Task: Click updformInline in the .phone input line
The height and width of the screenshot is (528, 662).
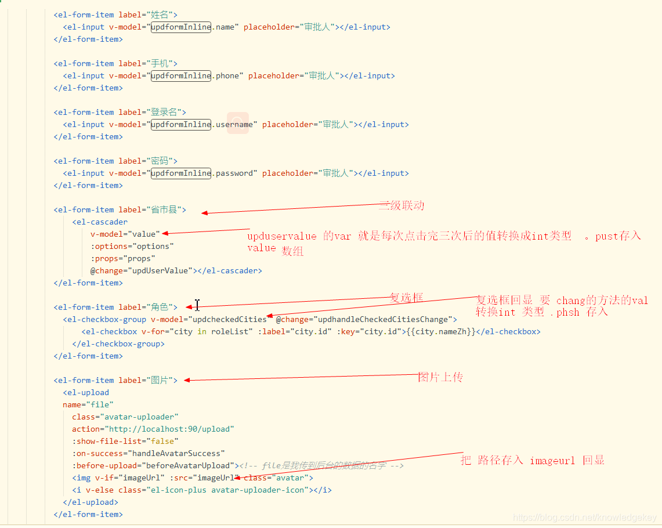Action: coord(181,75)
